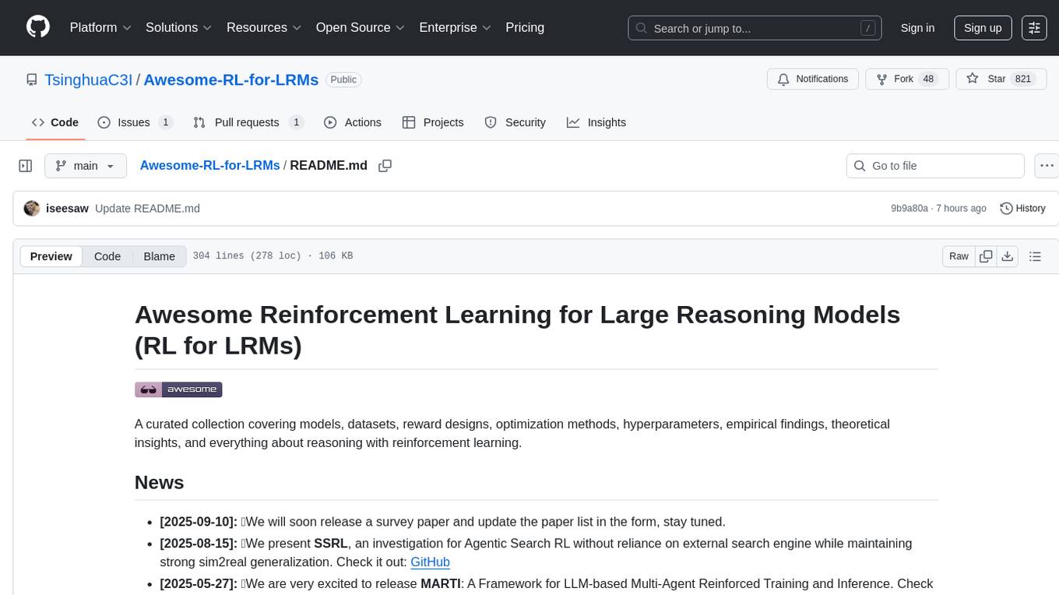Open the iseesaw avatar profile
The image size is (1059, 595).
coord(32,208)
